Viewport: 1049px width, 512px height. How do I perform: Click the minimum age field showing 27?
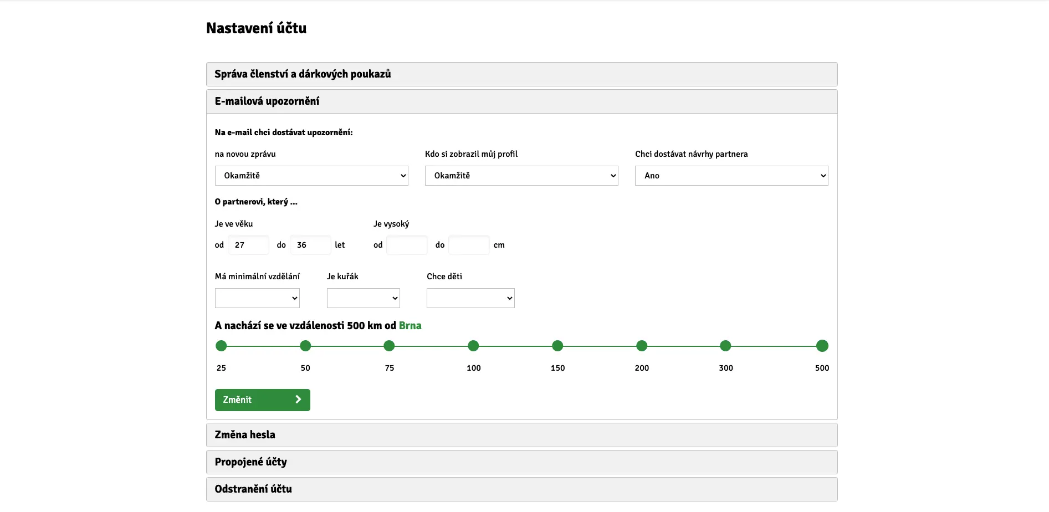pyautogui.click(x=249, y=245)
